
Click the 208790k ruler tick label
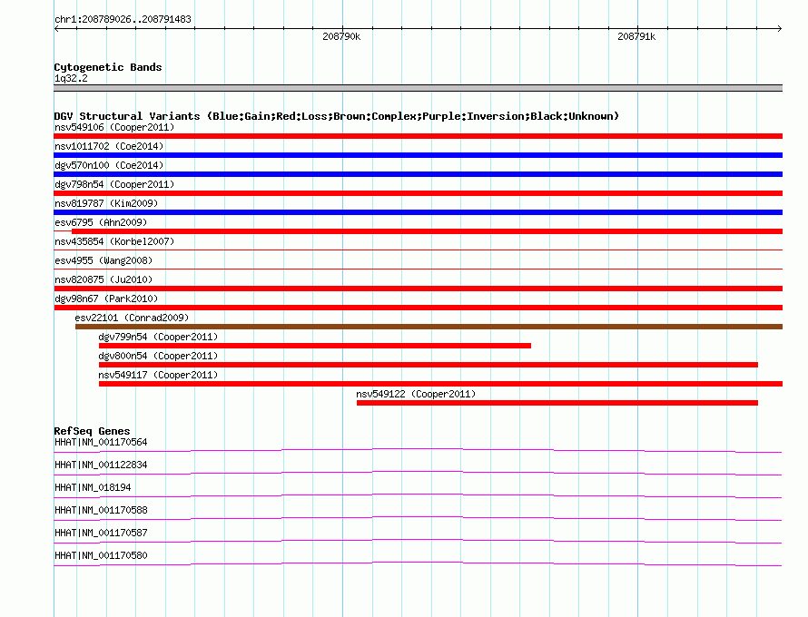point(341,36)
